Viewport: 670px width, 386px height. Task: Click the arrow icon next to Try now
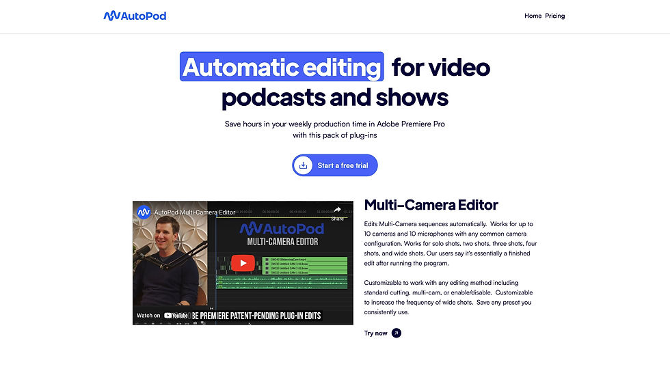click(397, 333)
